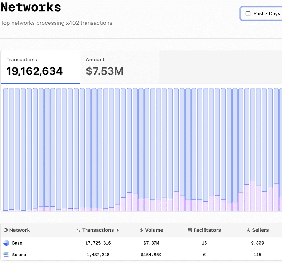This screenshot has height=263, width=282.
Task: Click the swap arrows icon beside Transactions header
Action: tap(79, 230)
